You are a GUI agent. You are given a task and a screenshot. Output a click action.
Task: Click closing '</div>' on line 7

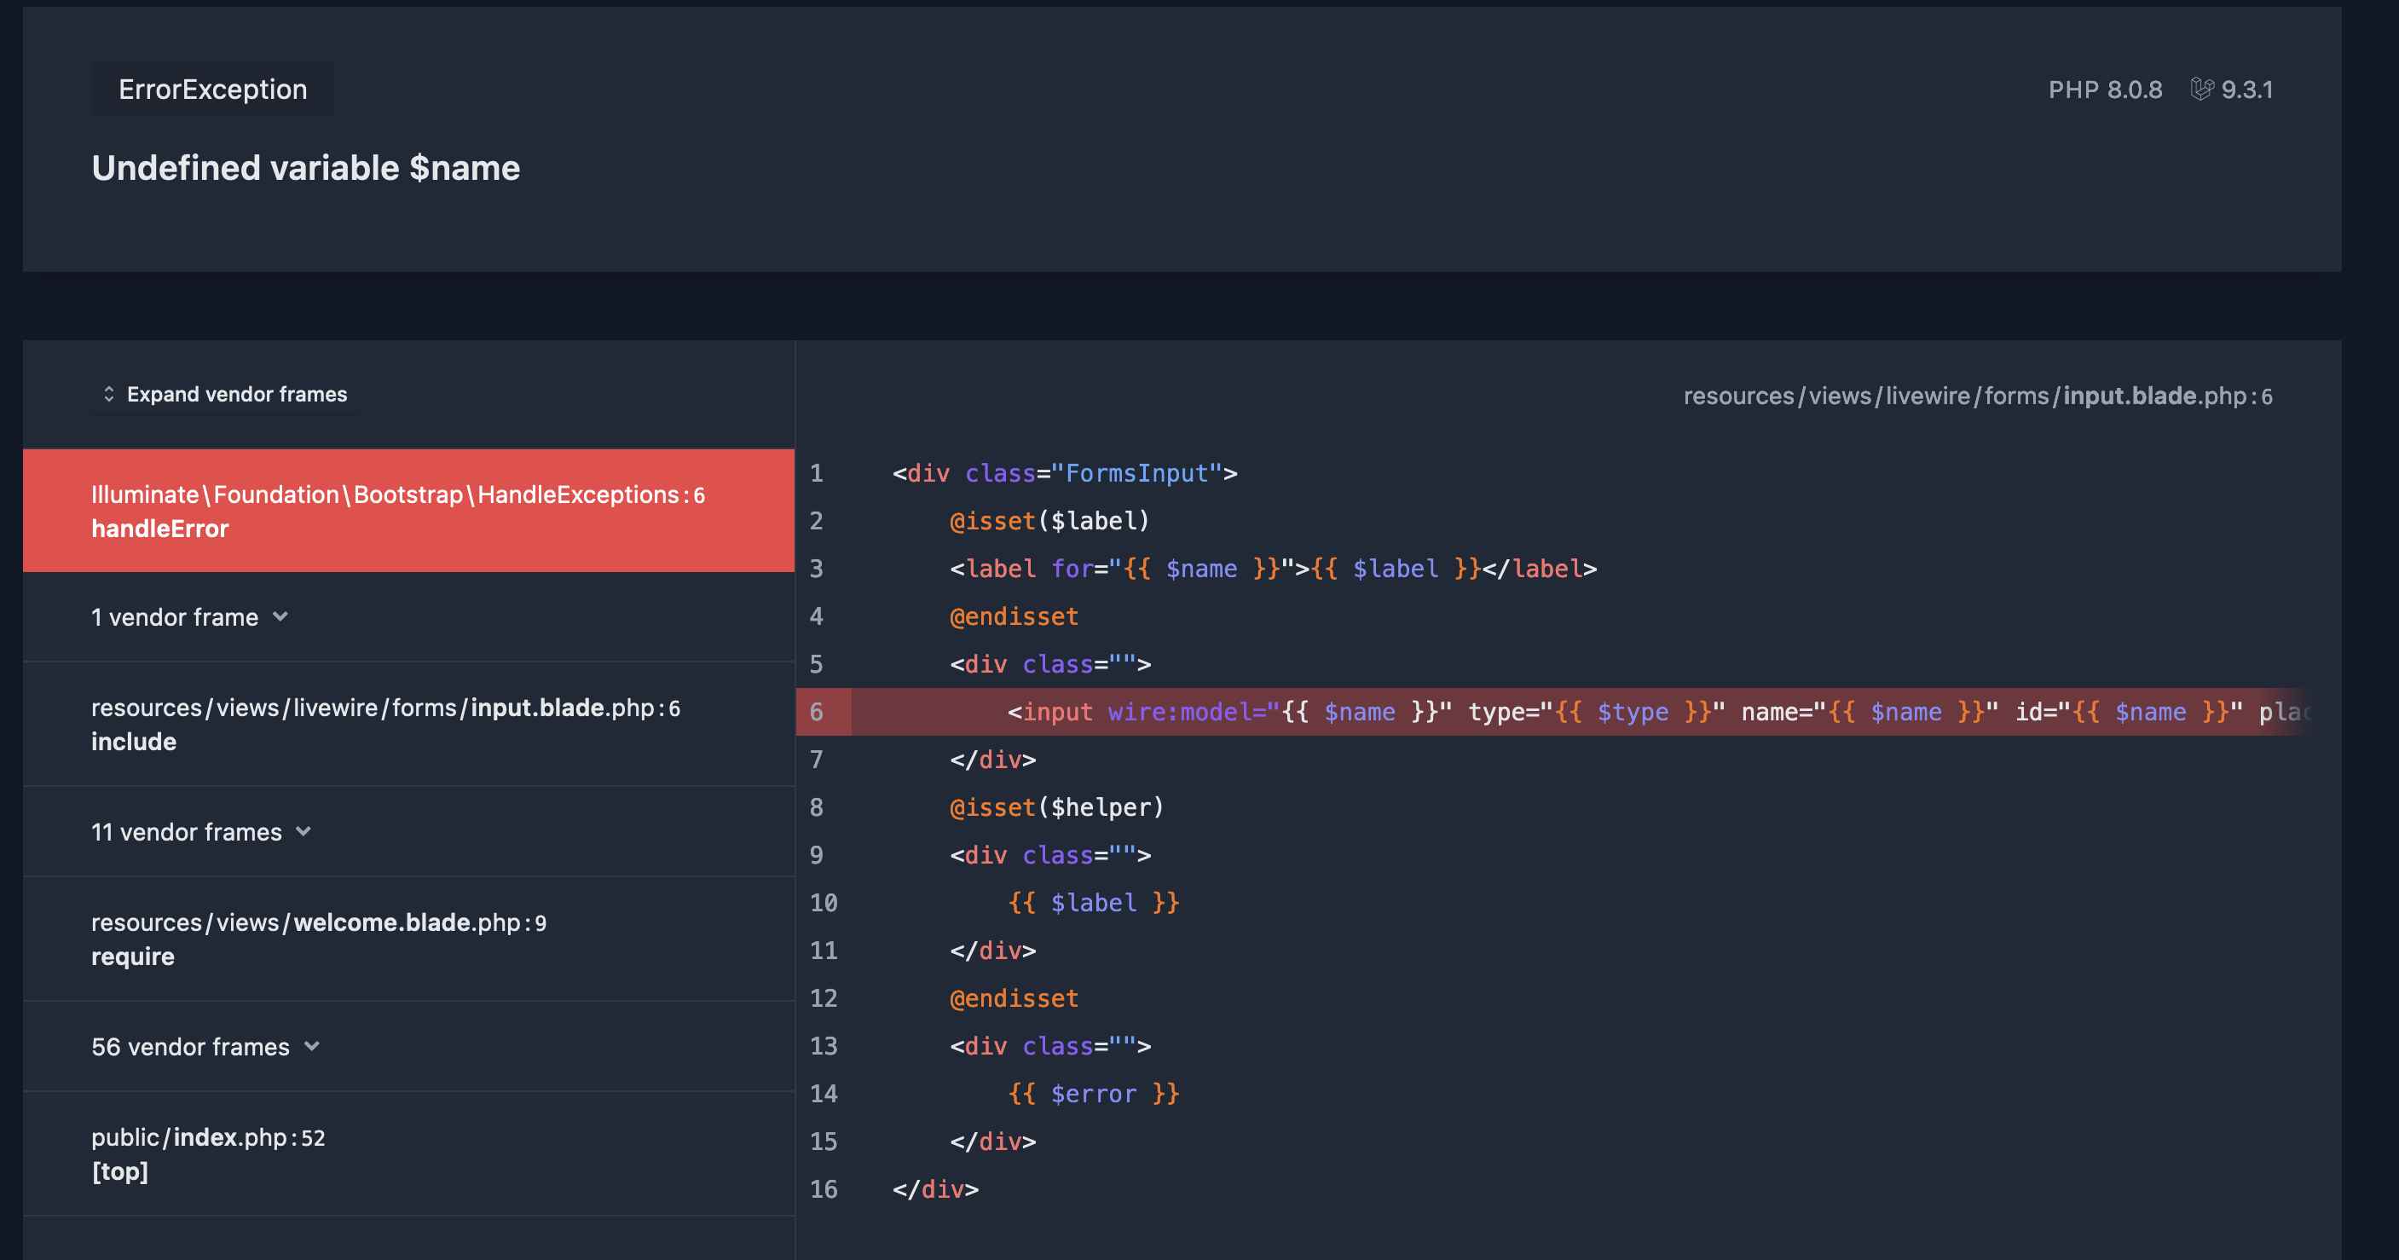[992, 760]
